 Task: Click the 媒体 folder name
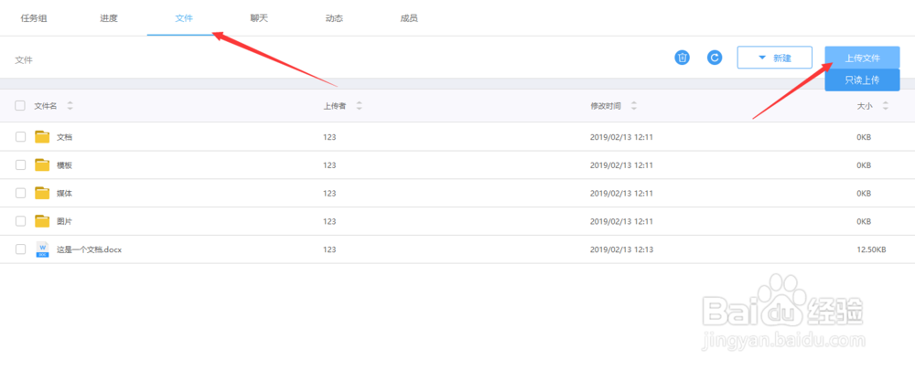click(x=64, y=194)
